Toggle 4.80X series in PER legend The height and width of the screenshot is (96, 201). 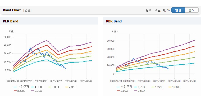pyautogui.click(x=36, y=87)
